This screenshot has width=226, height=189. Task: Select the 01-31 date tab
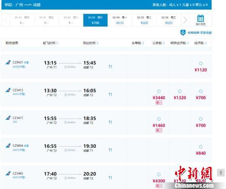22,20
